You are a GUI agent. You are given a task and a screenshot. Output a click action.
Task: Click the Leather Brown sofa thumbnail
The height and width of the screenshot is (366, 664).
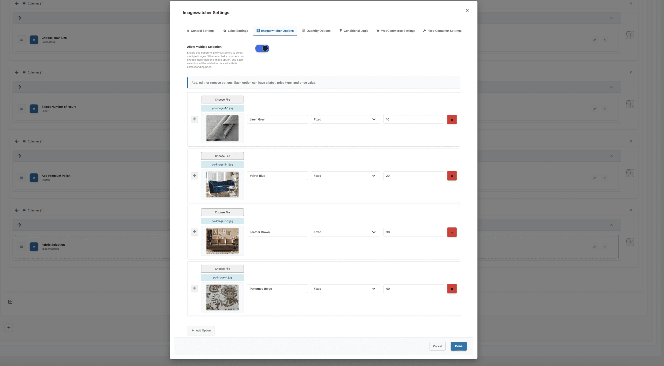pos(222,241)
